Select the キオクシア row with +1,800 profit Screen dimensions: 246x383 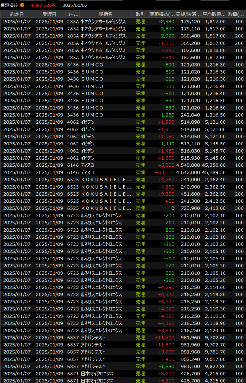coord(123,43)
